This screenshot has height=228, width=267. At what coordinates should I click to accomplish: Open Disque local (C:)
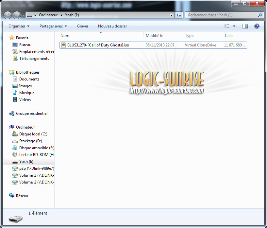[33, 134]
